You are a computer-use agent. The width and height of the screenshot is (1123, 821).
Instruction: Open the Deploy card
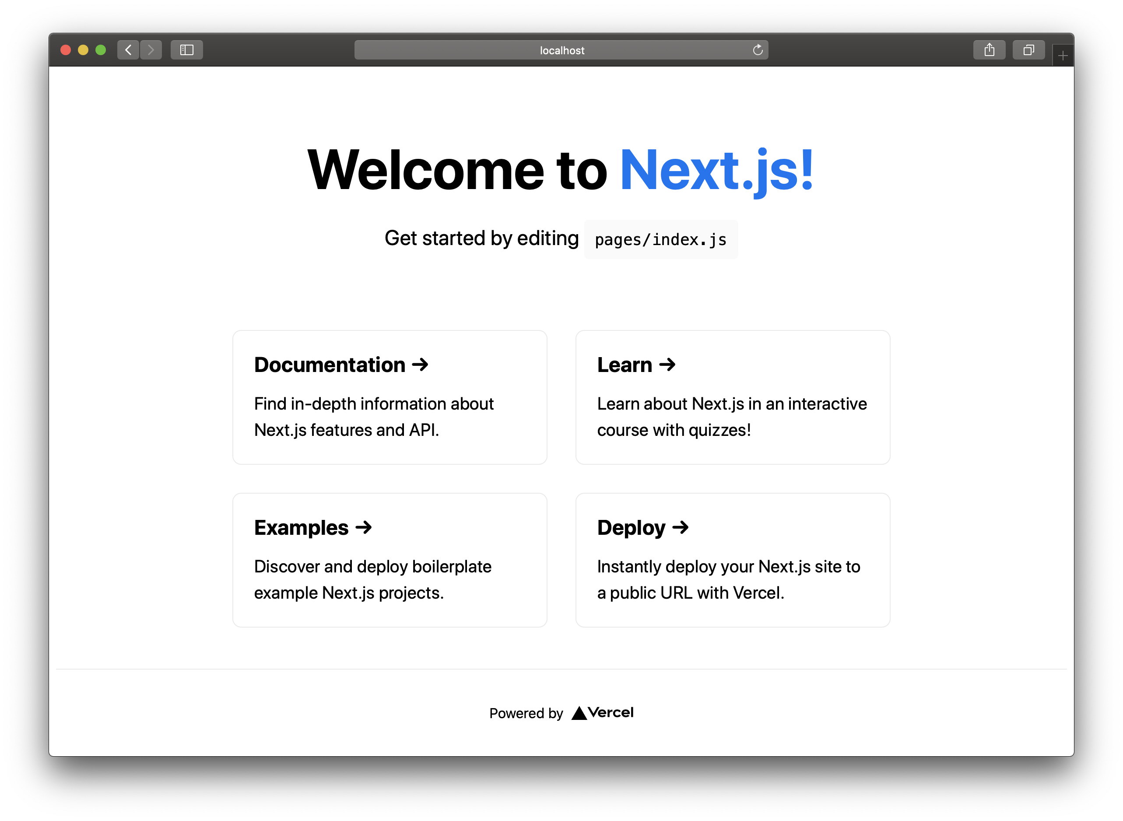coord(733,560)
